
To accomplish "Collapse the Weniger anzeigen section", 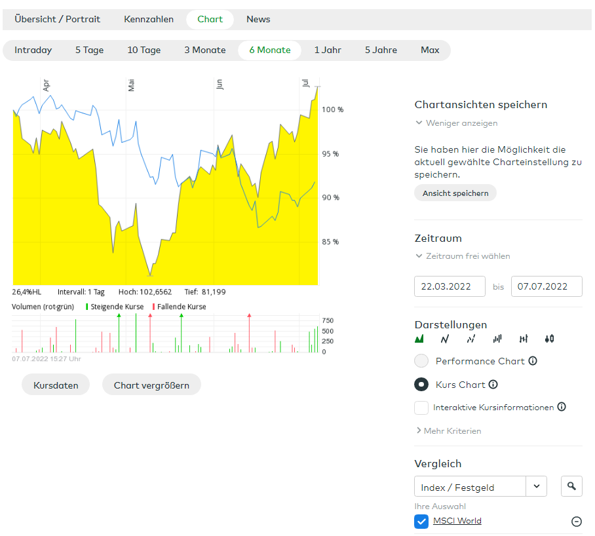I will tap(456, 123).
